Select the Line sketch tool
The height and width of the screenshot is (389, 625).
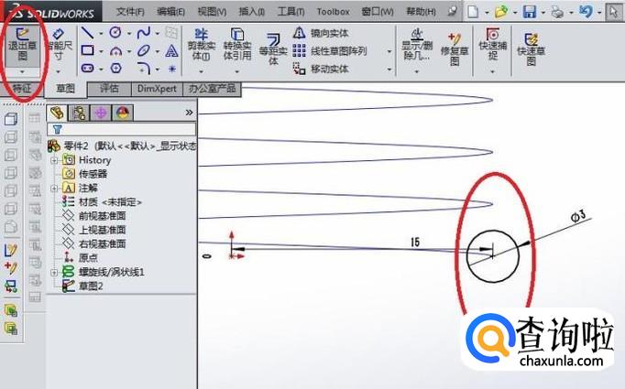click(x=87, y=33)
